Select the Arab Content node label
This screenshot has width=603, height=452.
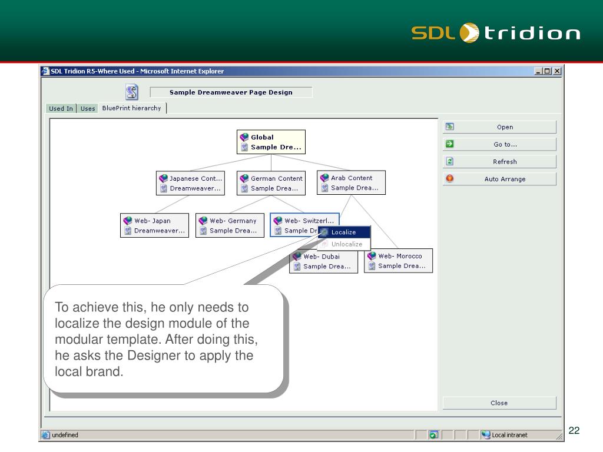pyautogui.click(x=352, y=178)
